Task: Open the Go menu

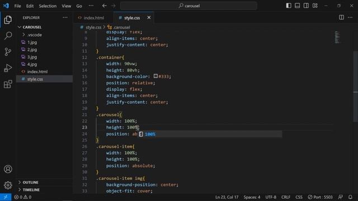Action: click(79, 6)
